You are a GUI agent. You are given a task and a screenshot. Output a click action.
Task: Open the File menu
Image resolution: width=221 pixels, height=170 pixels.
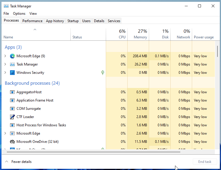[x=6, y=14]
